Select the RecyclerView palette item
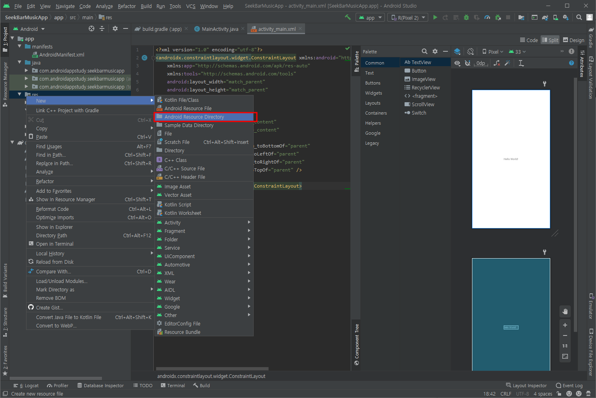 [422, 88]
